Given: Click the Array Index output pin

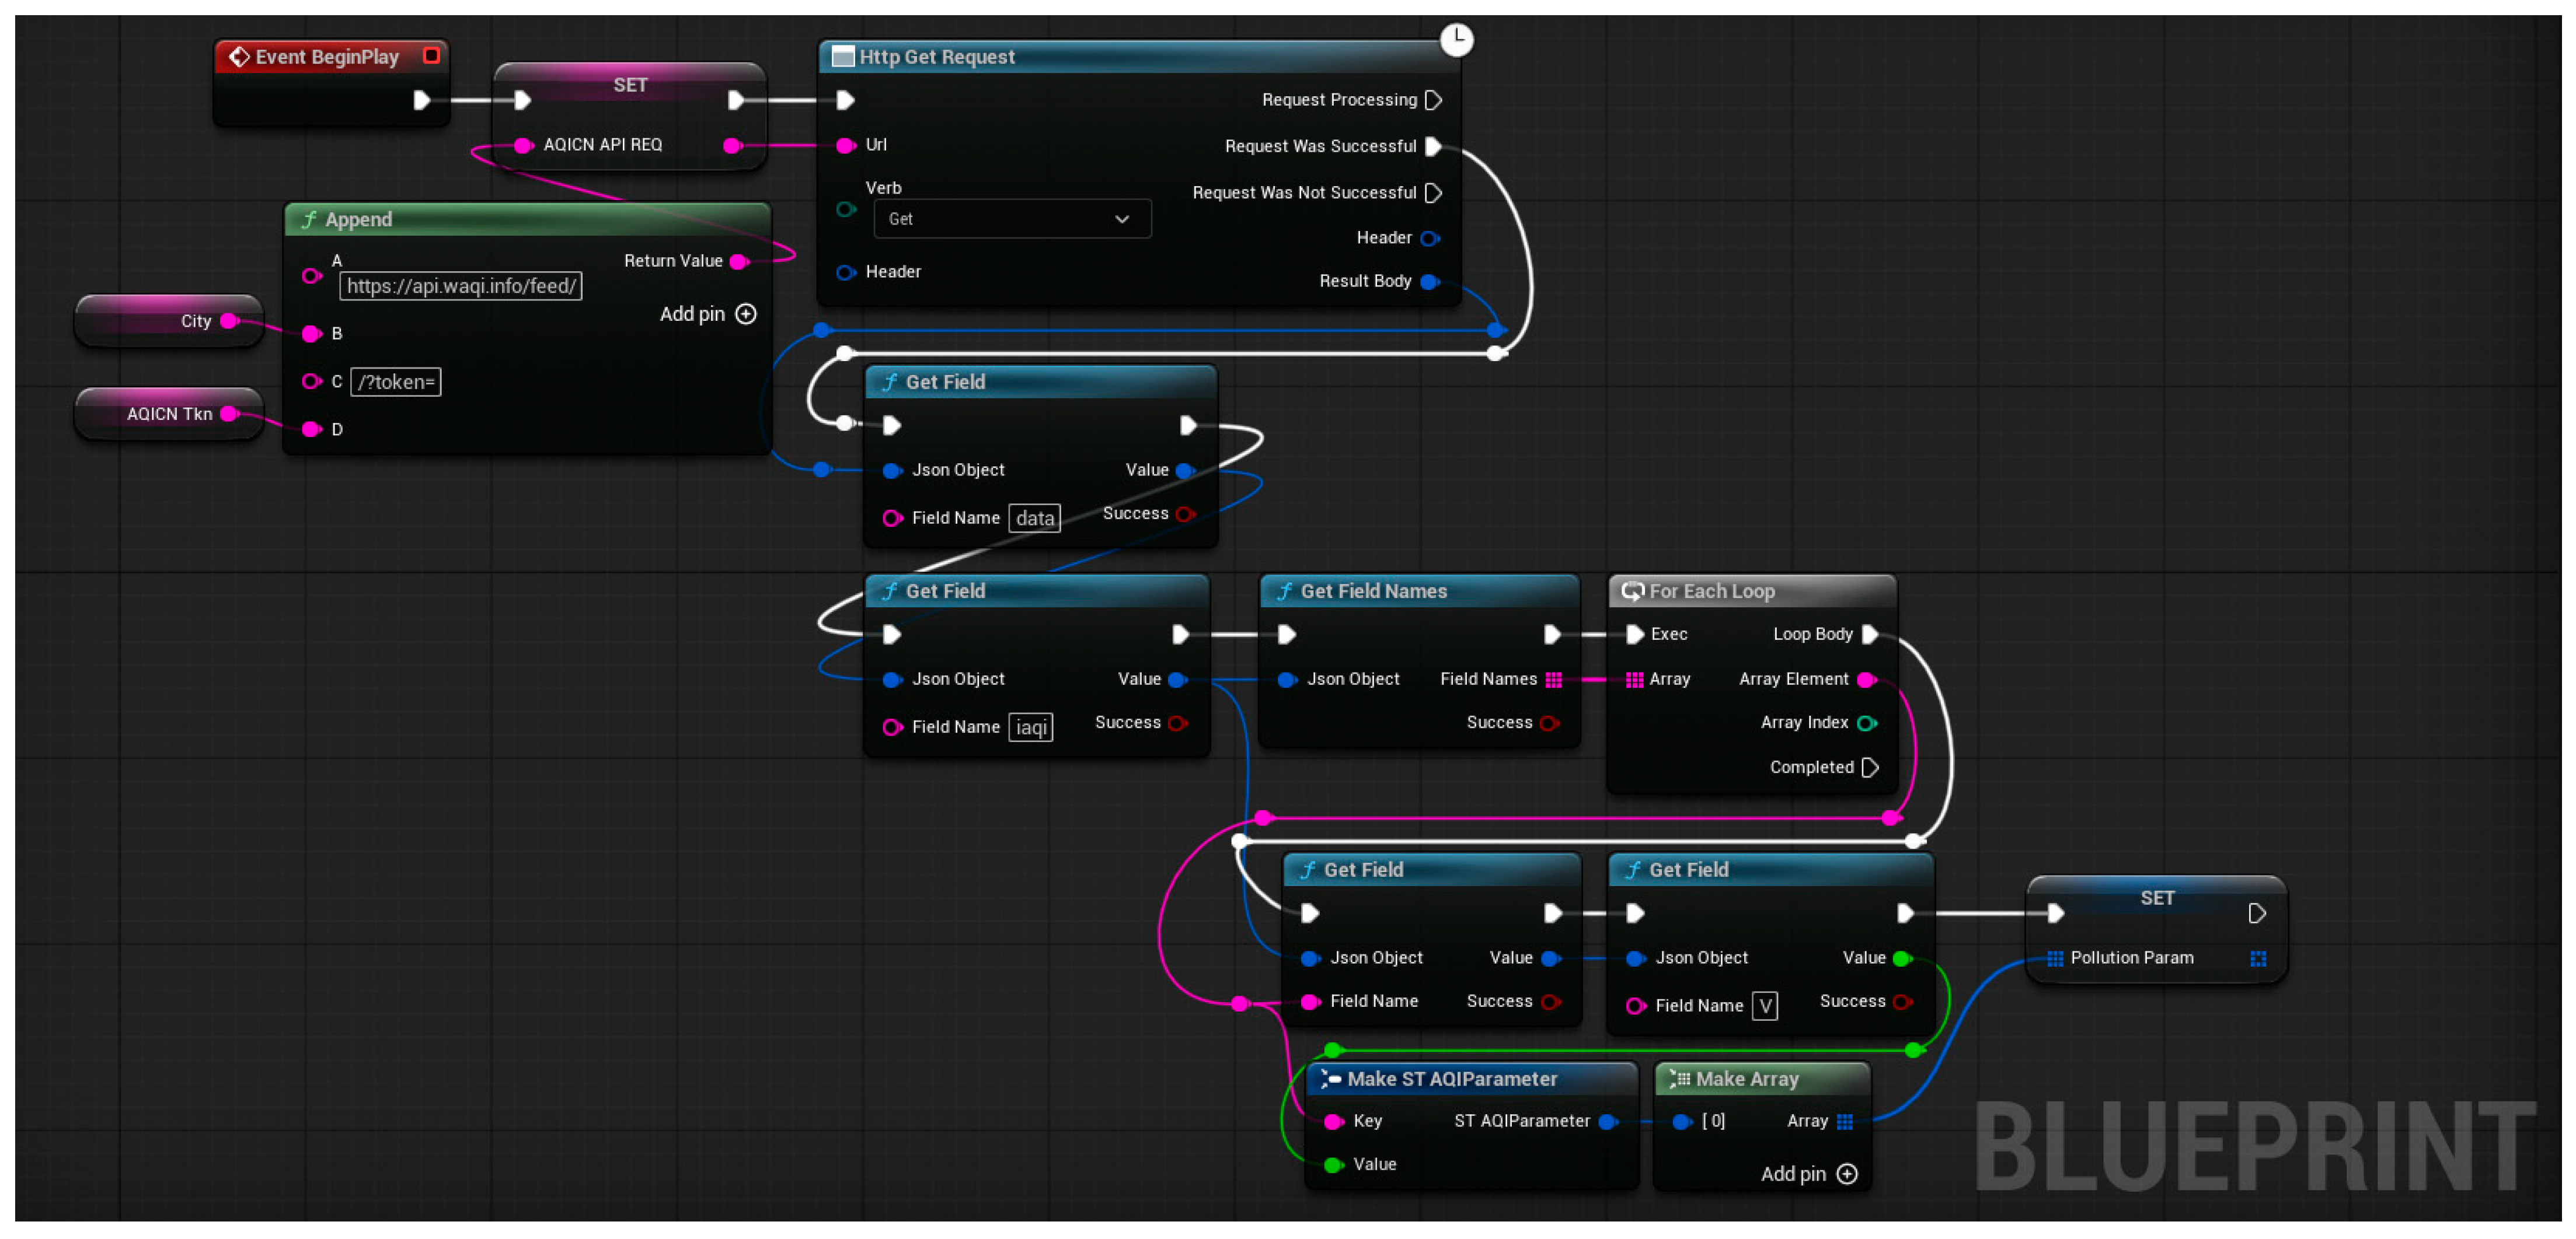Looking at the screenshot, I should click(1866, 722).
